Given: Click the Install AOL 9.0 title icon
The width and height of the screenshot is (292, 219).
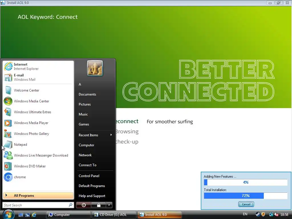Looking at the screenshot, I should point(3,3).
